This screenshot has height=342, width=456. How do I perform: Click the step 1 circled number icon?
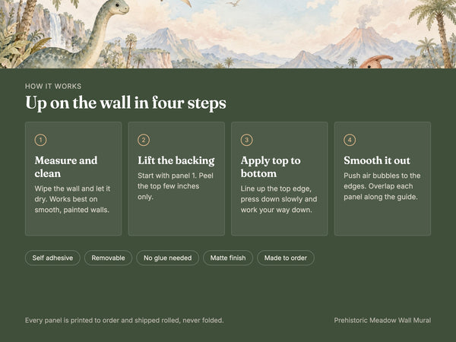[x=40, y=140]
